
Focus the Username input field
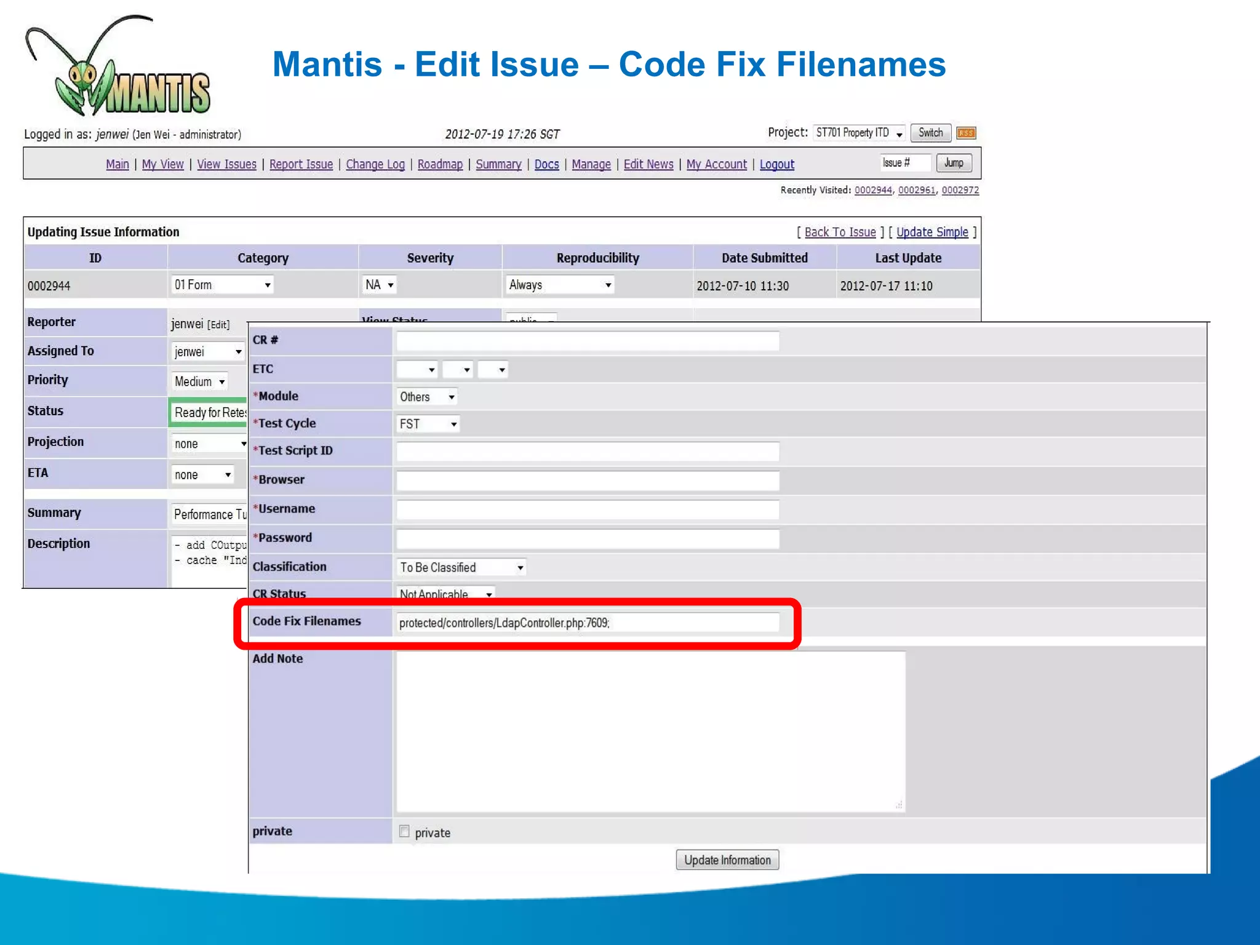click(588, 509)
